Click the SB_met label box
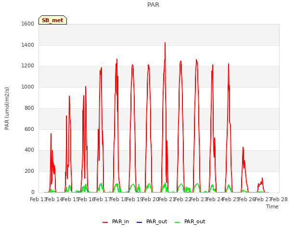 [x=52, y=20]
